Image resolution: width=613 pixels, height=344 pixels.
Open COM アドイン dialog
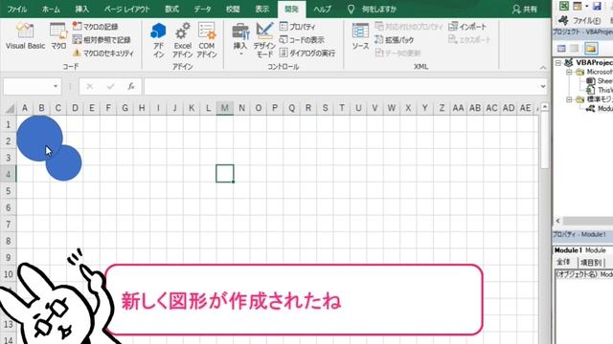[207, 40]
